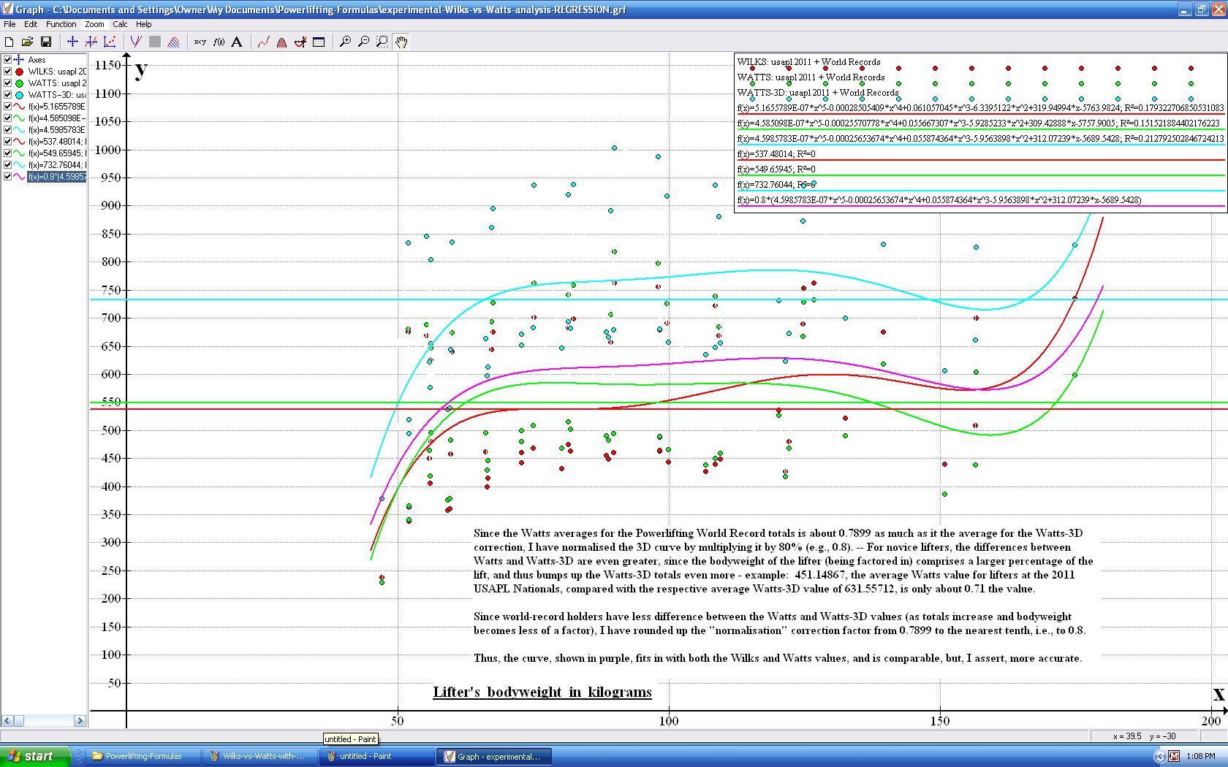The height and width of the screenshot is (767, 1228).
Task: Select f(x)=537.48014 list entry
Action: (x=57, y=142)
